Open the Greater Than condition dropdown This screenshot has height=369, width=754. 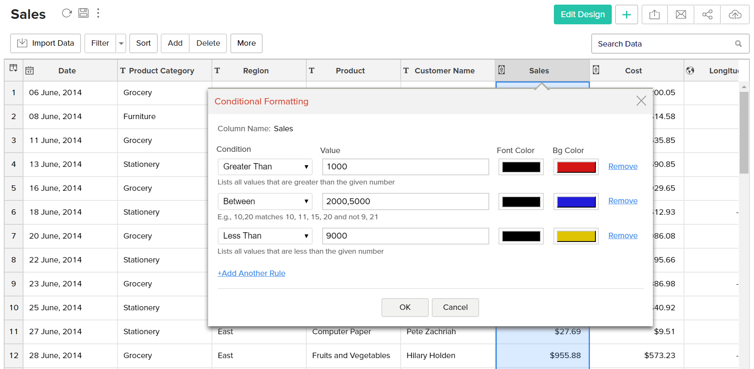265,167
